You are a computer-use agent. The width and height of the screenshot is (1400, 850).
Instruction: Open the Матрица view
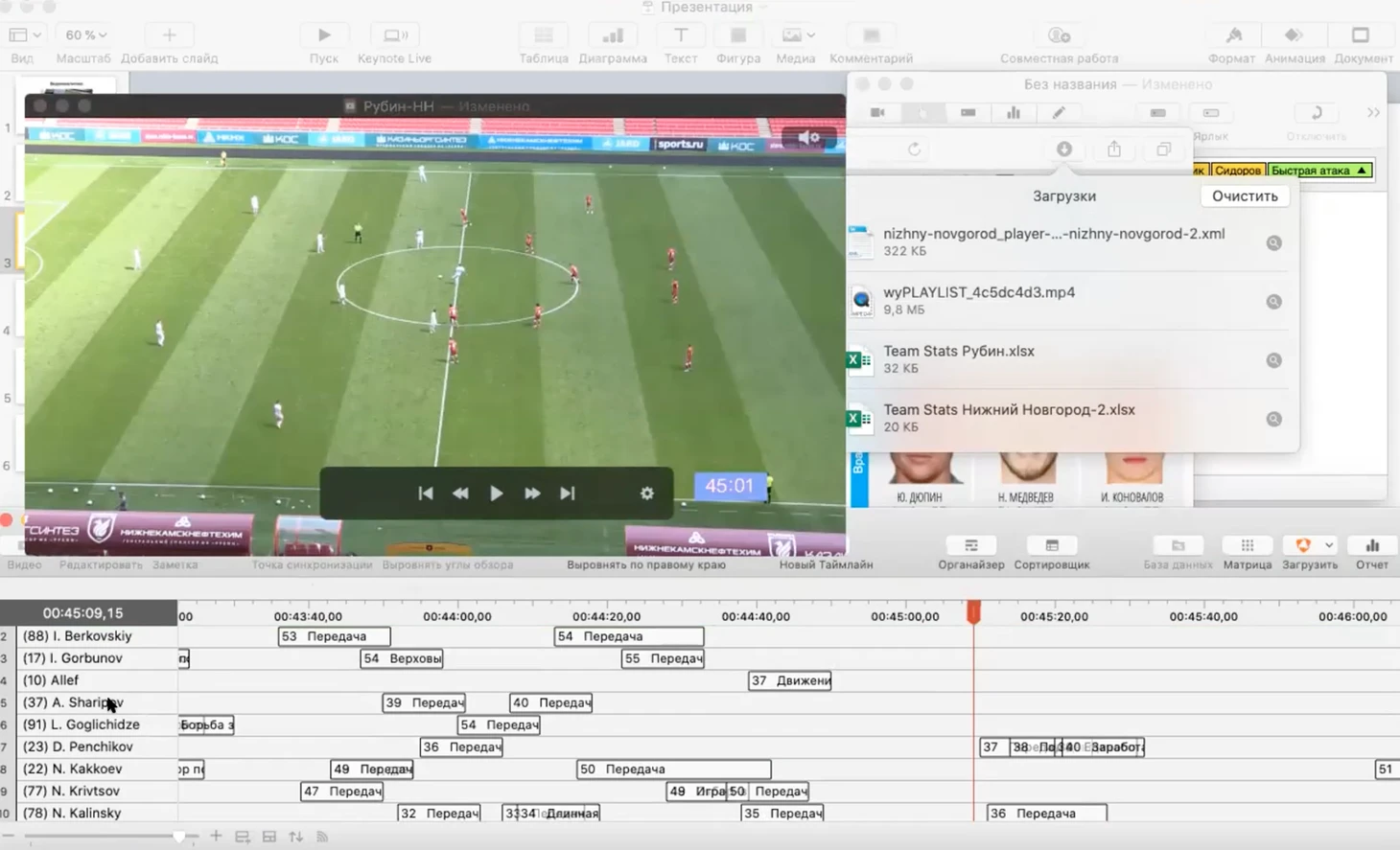tap(1247, 553)
